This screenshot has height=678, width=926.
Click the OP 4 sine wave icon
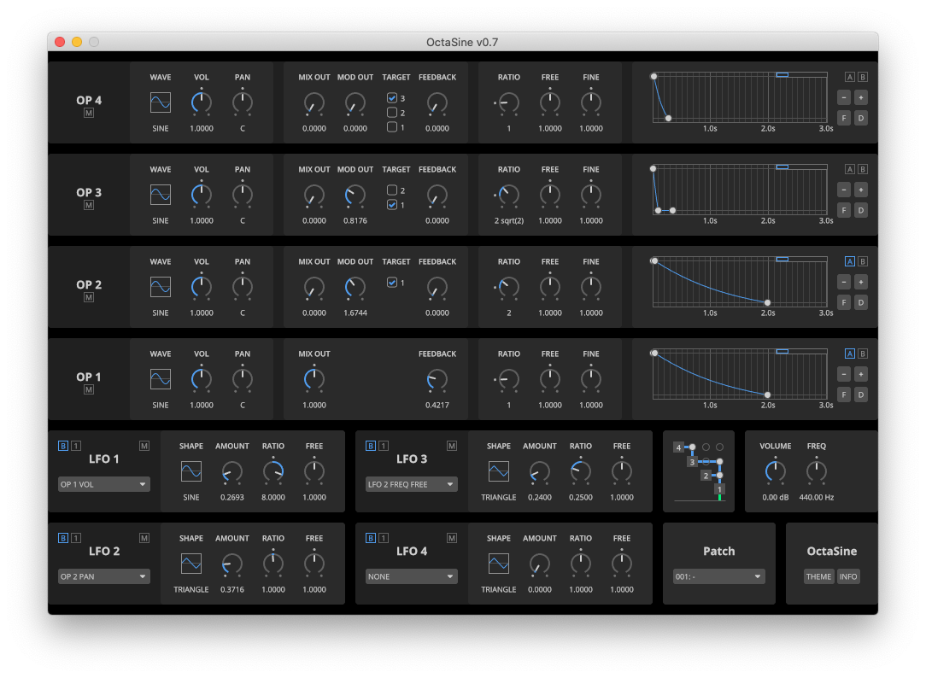click(160, 102)
